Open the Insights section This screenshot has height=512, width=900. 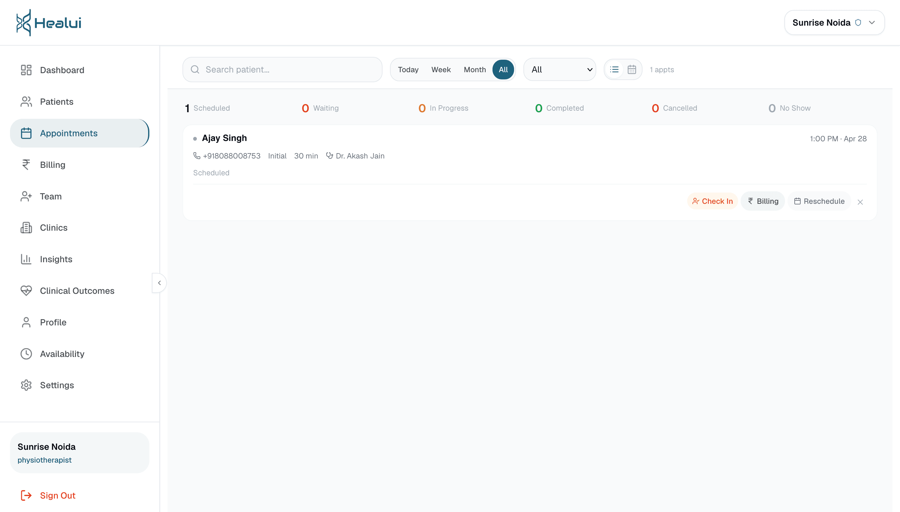coord(79,259)
